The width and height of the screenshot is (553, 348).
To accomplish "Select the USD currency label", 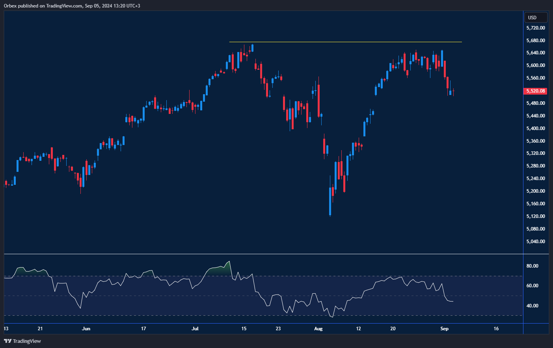I will click(535, 17).
